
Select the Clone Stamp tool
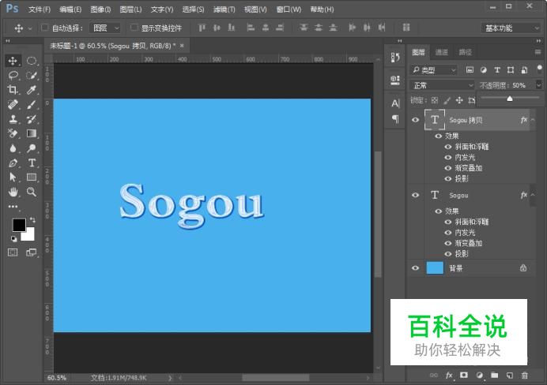(13, 119)
